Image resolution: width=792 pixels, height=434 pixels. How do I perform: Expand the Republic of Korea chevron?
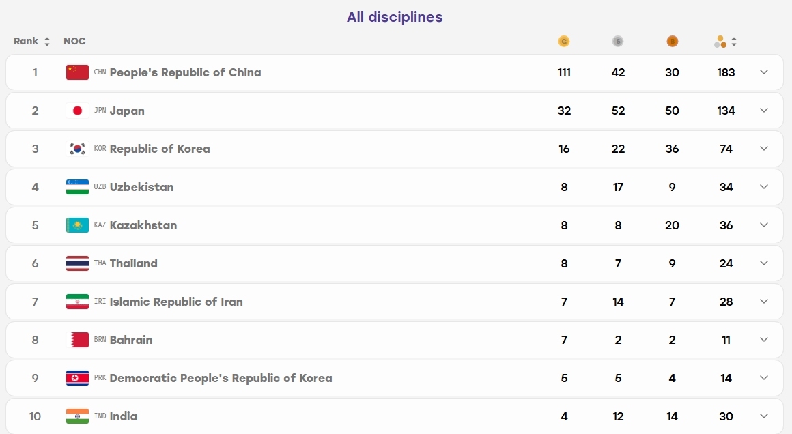[x=764, y=148]
